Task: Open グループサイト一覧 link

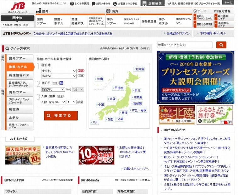Action: (x=207, y=3)
